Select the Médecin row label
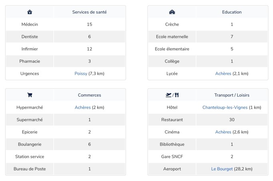The width and height of the screenshot is (273, 181). 30,24
